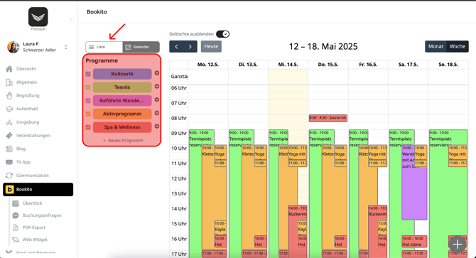Viewport: 476px width, 258px height.
Task: Click the round plus add button
Action: 458,244
